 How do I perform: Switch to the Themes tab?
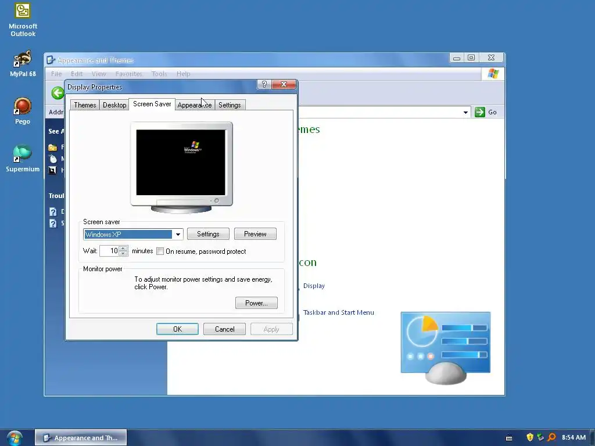click(x=85, y=105)
